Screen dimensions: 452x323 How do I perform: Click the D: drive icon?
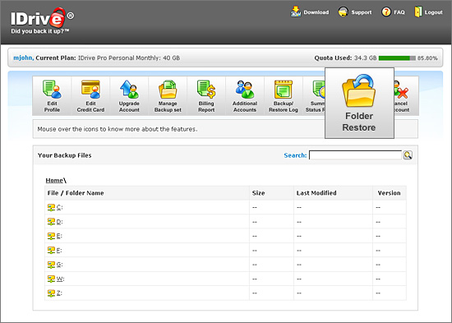coord(51,221)
